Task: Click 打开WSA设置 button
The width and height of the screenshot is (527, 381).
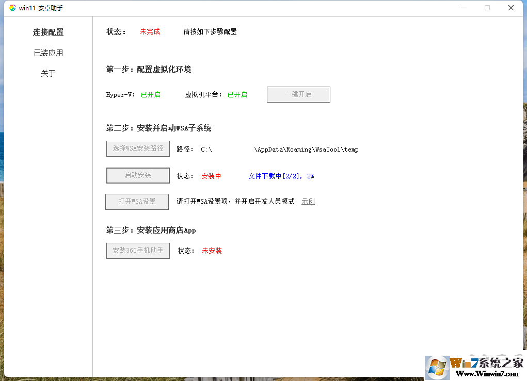Action: pyautogui.click(x=137, y=202)
